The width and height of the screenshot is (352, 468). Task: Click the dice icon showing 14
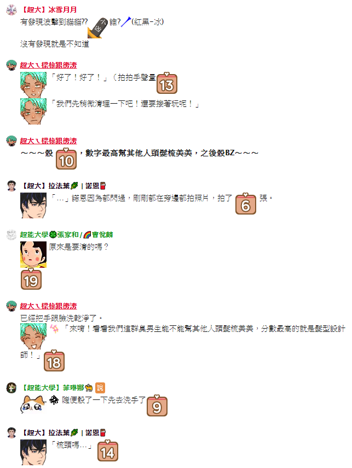coord(107,450)
